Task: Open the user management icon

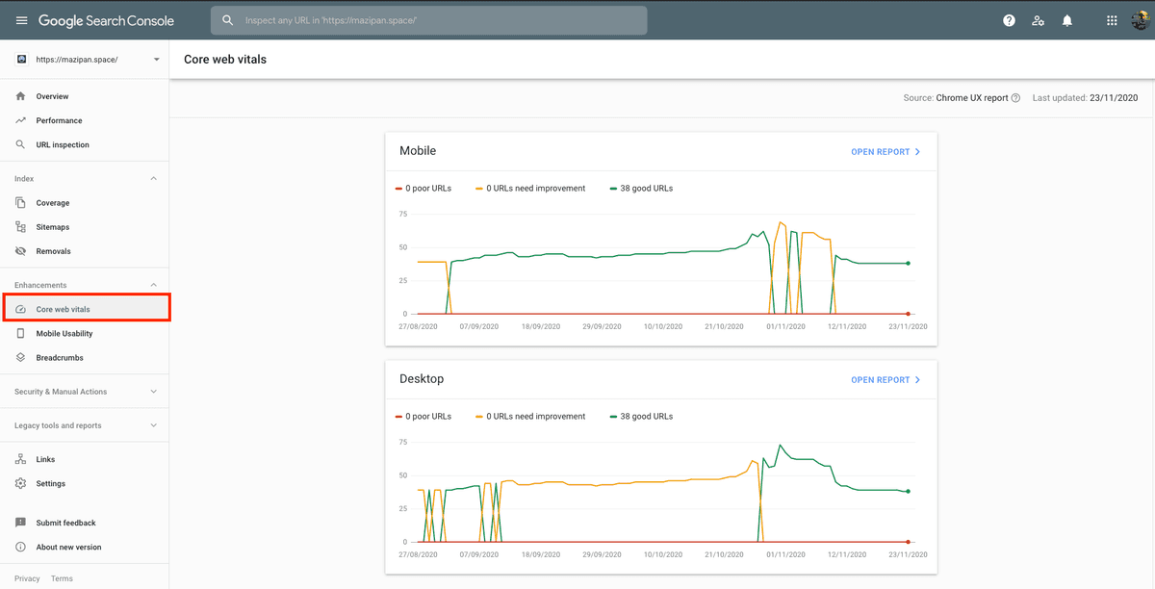Action: pyautogui.click(x=1038, y=20)
